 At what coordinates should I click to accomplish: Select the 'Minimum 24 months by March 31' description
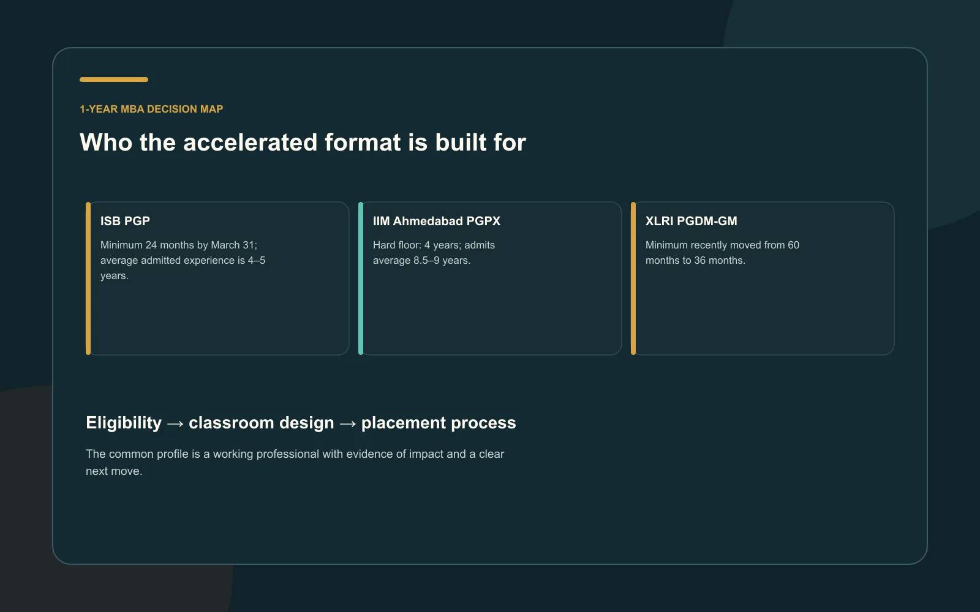click(x=183, y=260)
